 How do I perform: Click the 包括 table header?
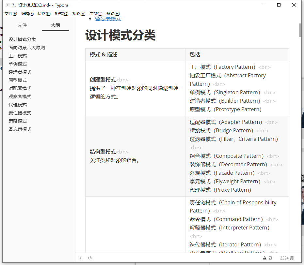(x=195, y=54)
